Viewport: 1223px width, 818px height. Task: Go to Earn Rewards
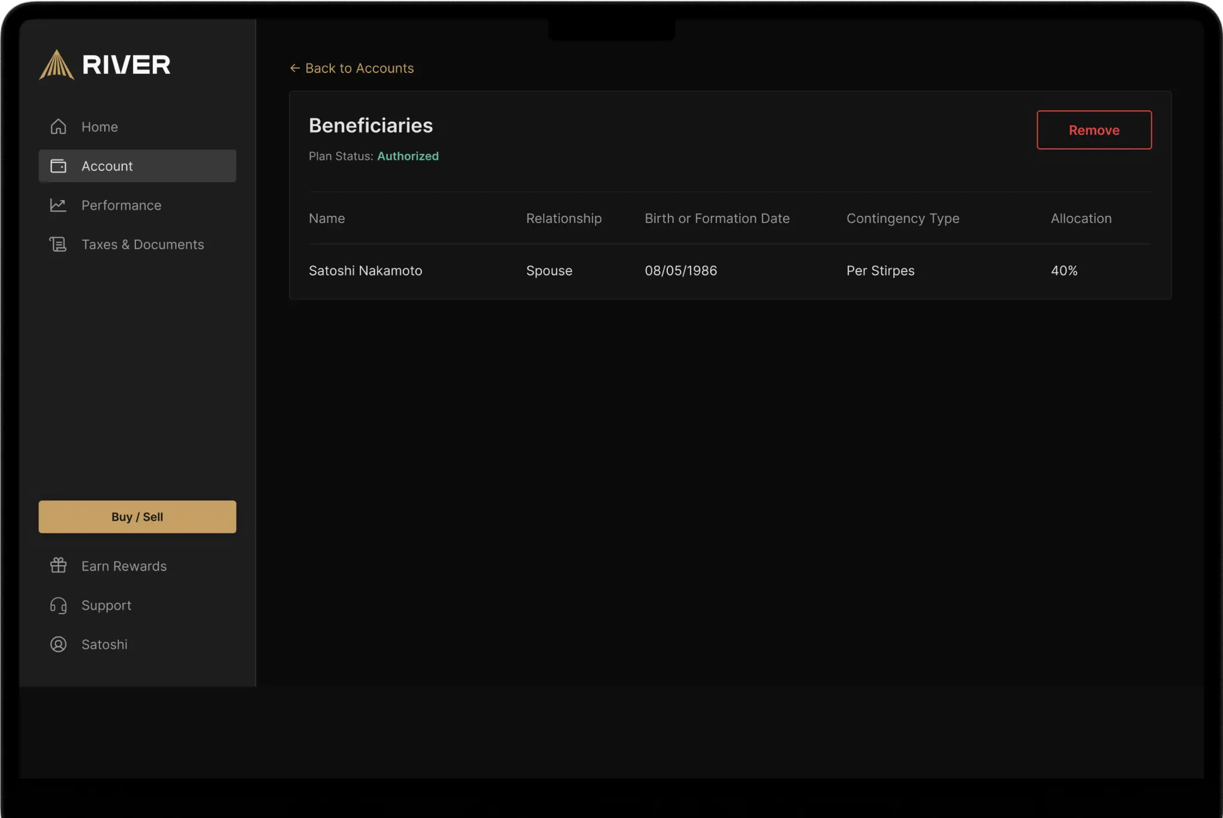[124, 566]
